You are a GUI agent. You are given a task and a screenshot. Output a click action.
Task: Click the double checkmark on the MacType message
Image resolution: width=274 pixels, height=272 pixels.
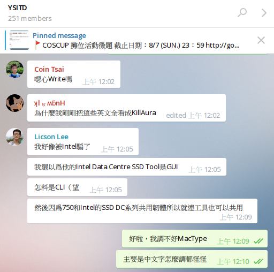[x=258, y=241]
